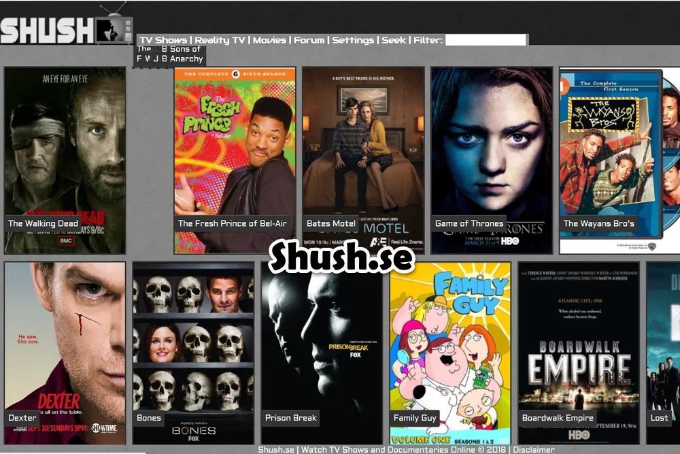This screenshot has height=454, width=680.
Task: Open the Dexter show poster
Action: point(65,353)
